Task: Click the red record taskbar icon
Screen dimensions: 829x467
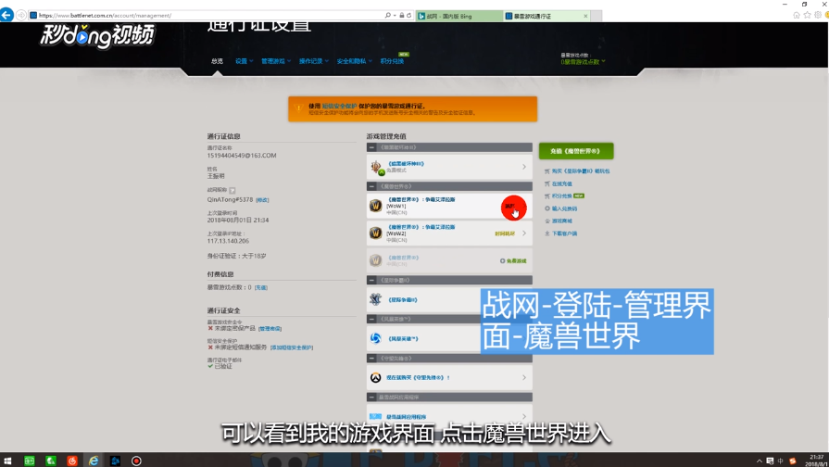Action: (x=136, y=461)
